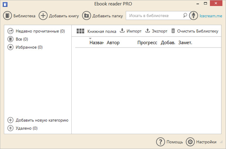Click the Недавно прочитанные icon
Viewport: 226px width, 149px height.
pyautogui.click(x=10, y=31)
